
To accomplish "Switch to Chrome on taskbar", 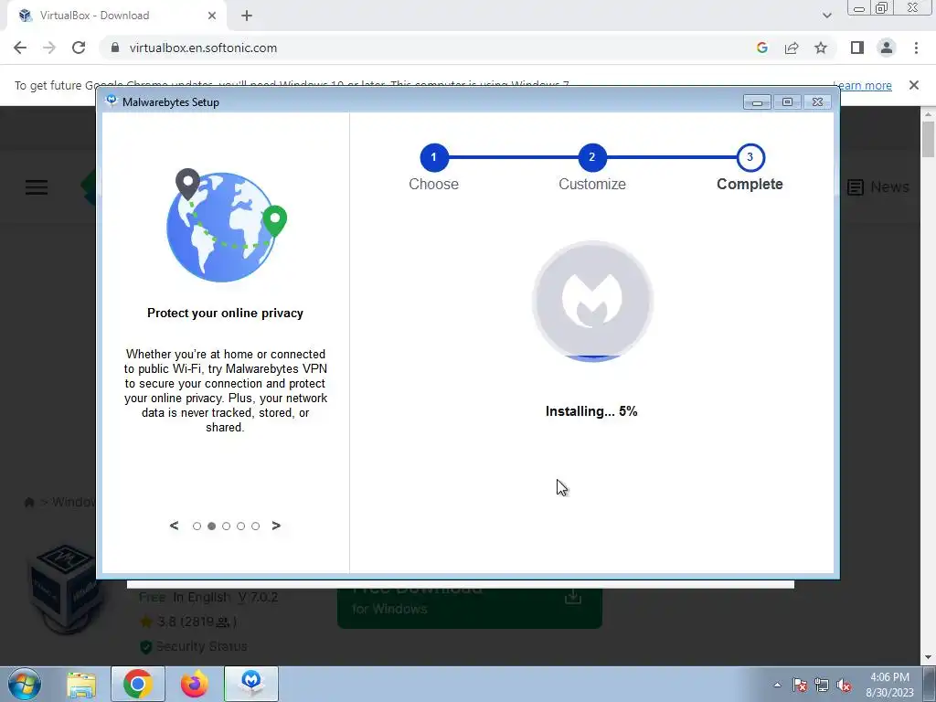I will click(138, 684).
